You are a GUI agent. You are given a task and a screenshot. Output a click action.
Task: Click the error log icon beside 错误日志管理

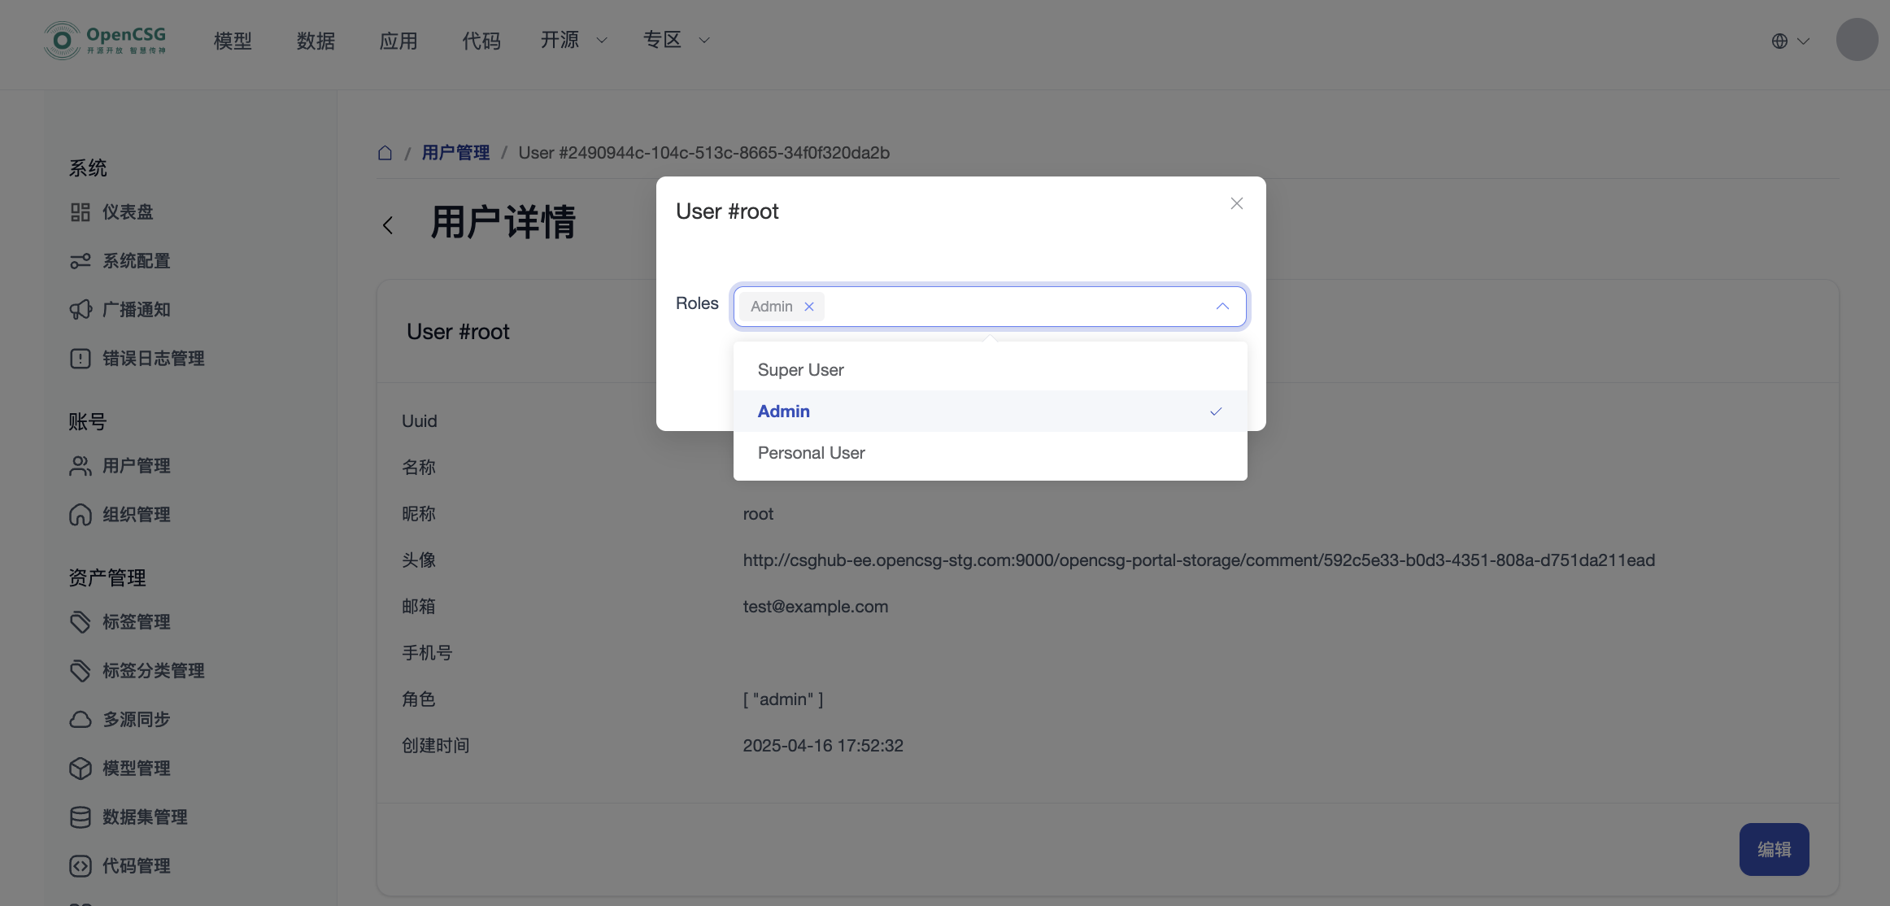(x=80, y=359)
